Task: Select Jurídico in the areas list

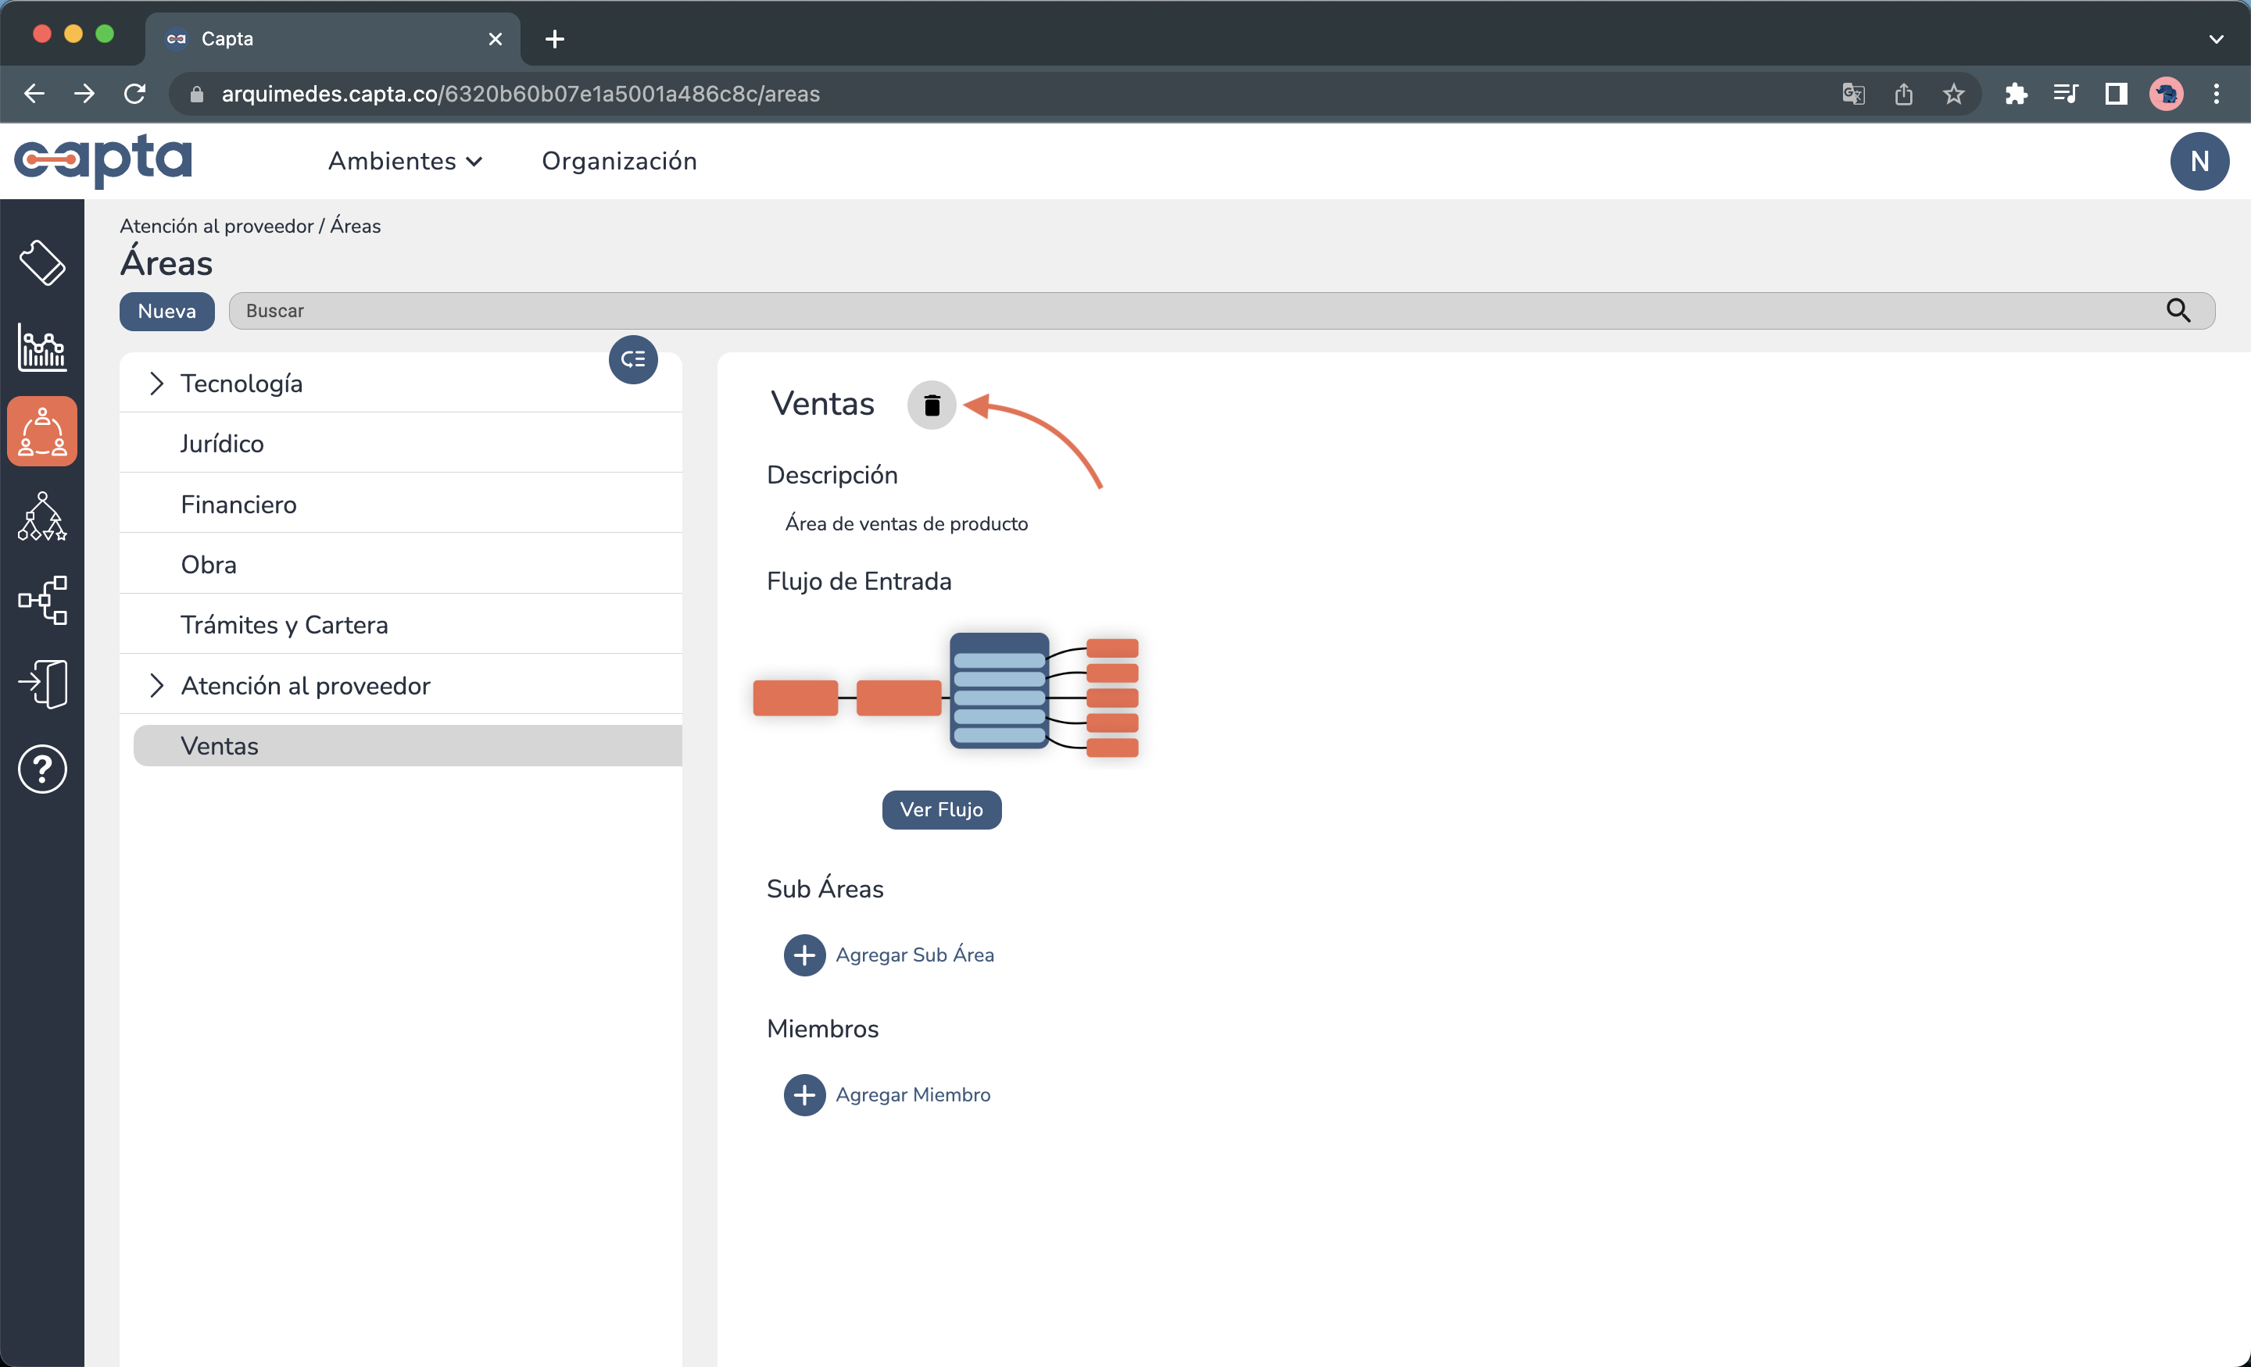Action: click(x=222, y=444)
